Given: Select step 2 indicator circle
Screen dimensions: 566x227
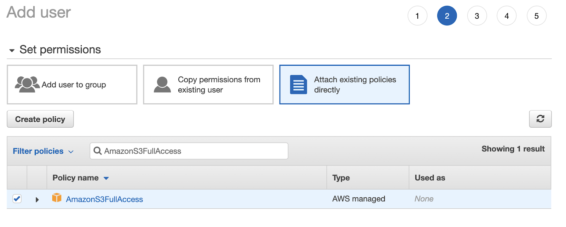Looking at the screenshot, I should click(447, 16).
